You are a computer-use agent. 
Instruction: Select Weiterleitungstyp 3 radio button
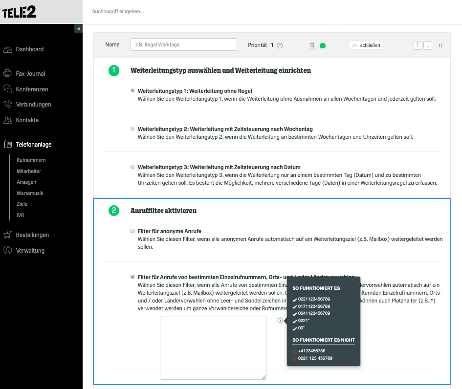[x=132, y=167]
